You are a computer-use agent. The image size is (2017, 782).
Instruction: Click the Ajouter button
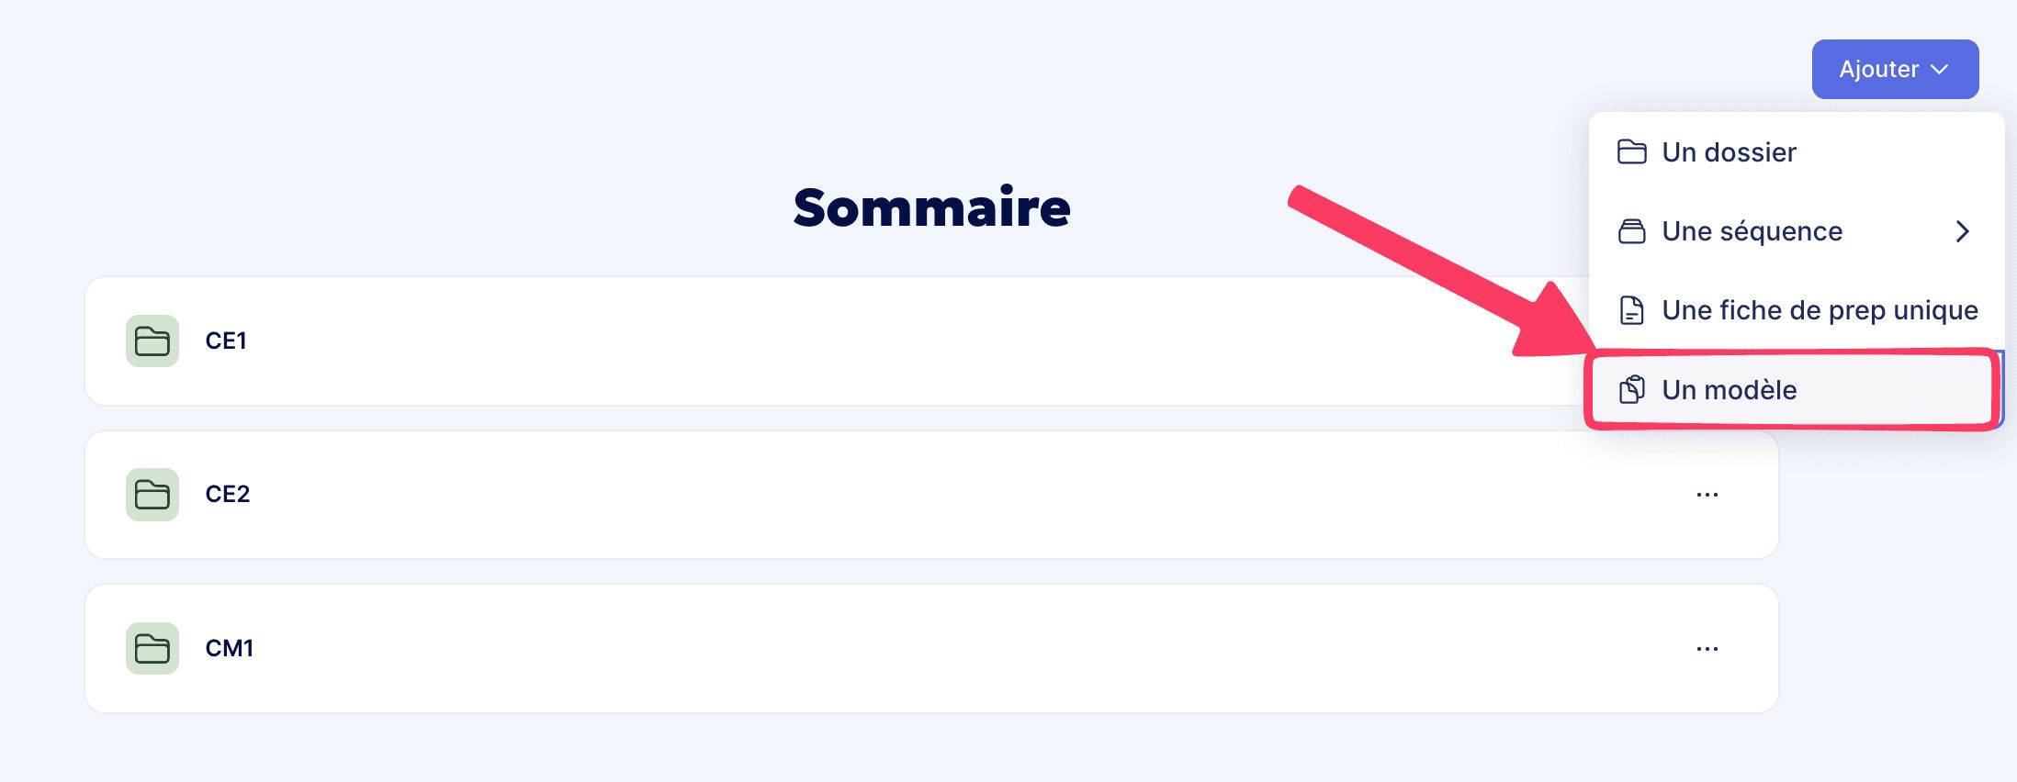(x=1895, y=69)
